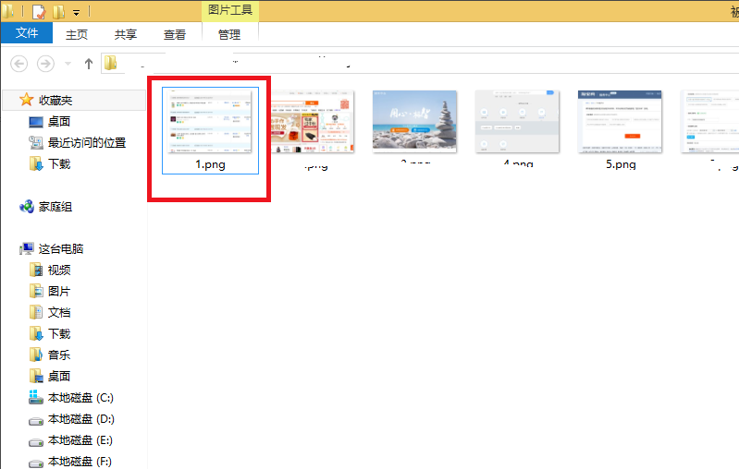Open recent locations dropdown arrow
739x469 pixels.
[68, 64]
